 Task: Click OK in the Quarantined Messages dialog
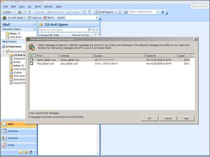[x=149, y=118]
